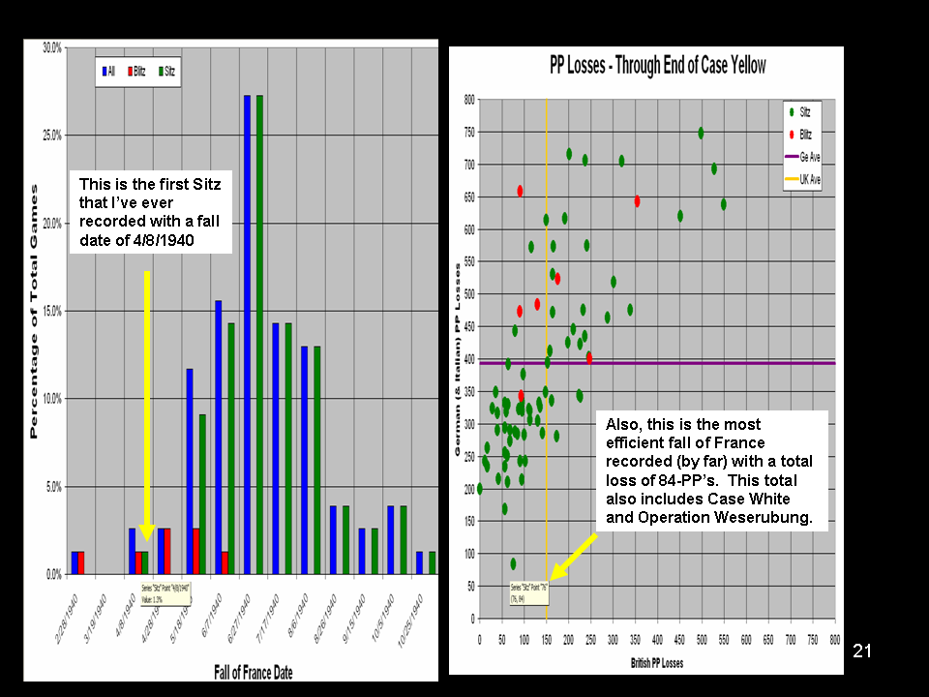The height and width of the screenshot is (697, 929).
Task: Select the lowest green dot on scatter plot
Action: 513,563
